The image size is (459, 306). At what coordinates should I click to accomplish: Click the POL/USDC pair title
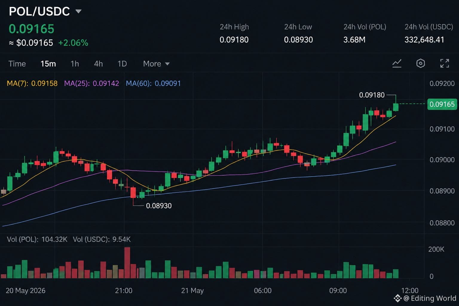click(39, 11)
